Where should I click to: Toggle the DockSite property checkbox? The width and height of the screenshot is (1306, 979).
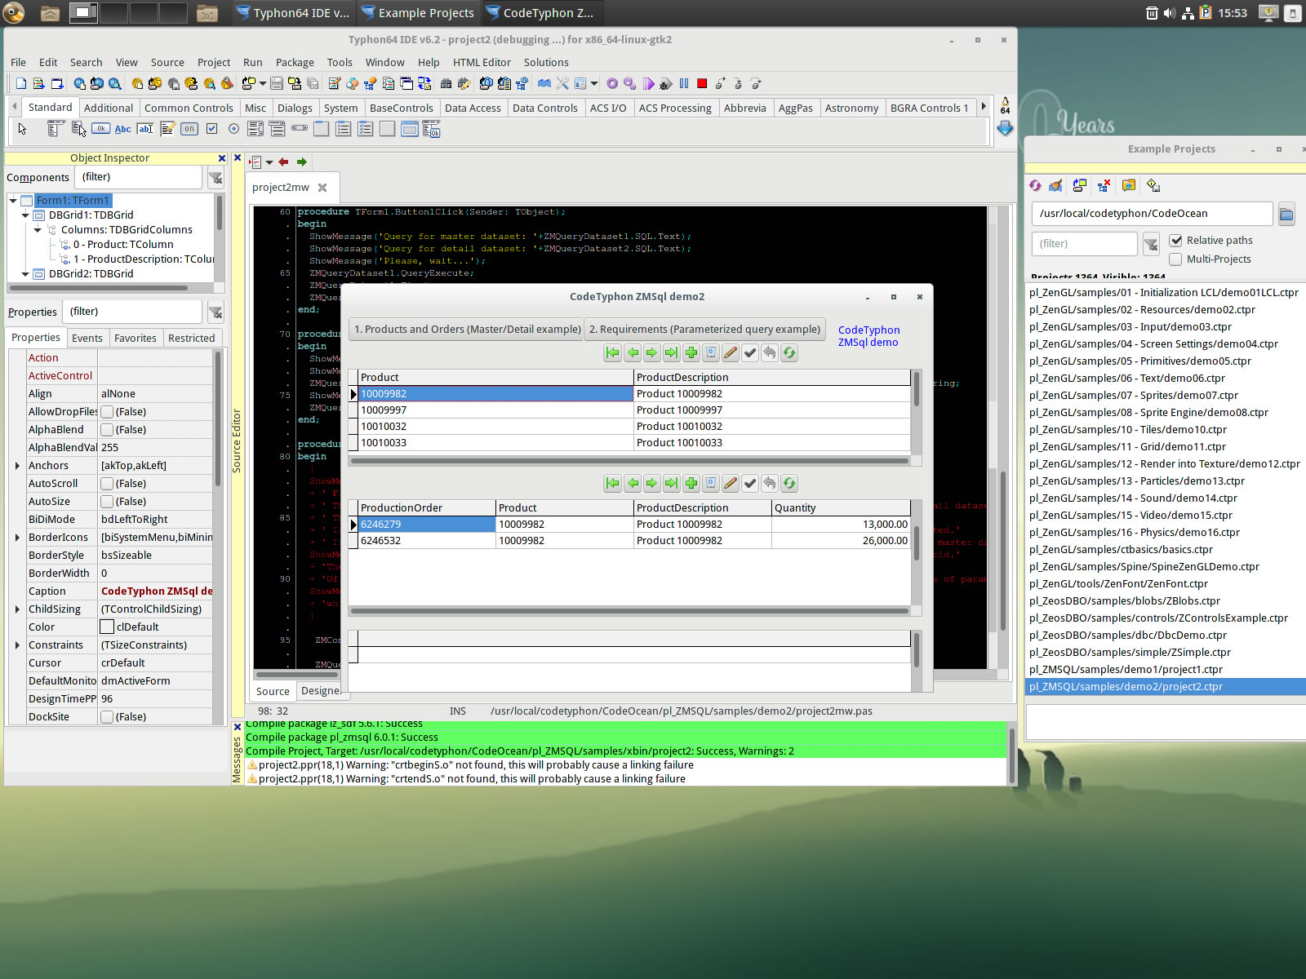point(107,716)
